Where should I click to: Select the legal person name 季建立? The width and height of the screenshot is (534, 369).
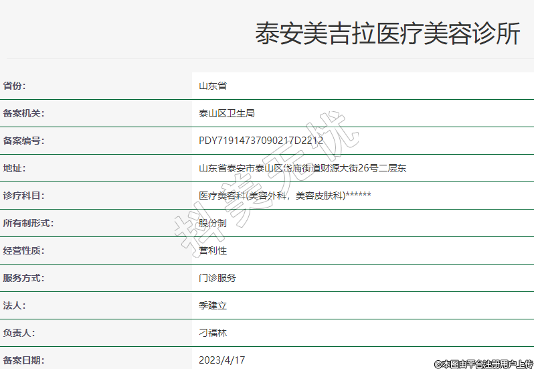pos(213,305)
